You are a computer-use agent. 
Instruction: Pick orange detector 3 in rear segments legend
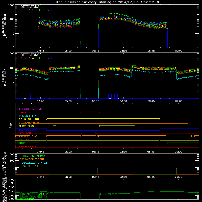pos(29,58)
